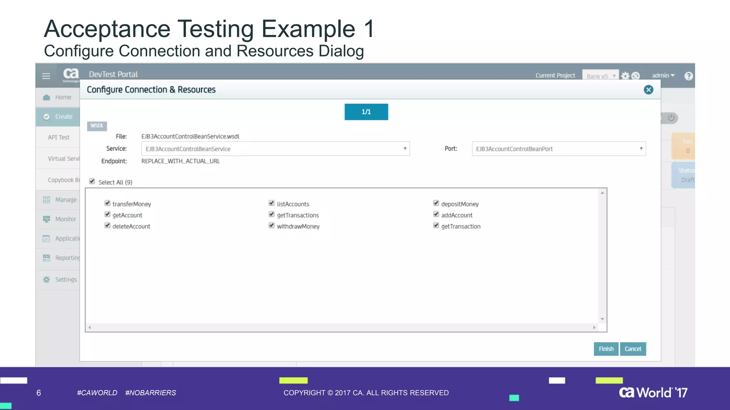Image resolution: width=730 pixels, height=410 pixels.
Task: Uncheck the depositMoney operation
Action: [436, 203]
